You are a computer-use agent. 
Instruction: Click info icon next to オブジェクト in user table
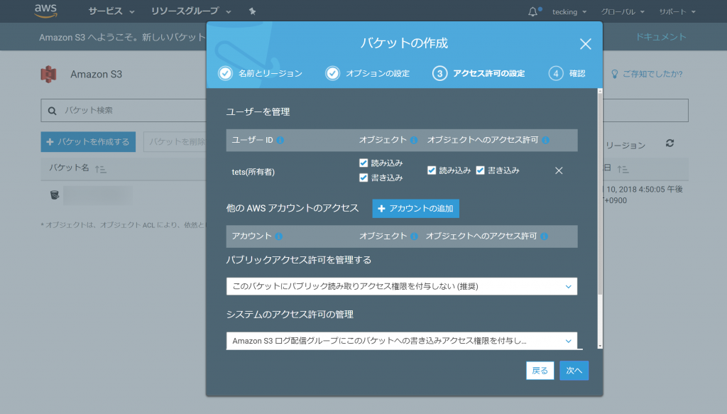[414, 140]
